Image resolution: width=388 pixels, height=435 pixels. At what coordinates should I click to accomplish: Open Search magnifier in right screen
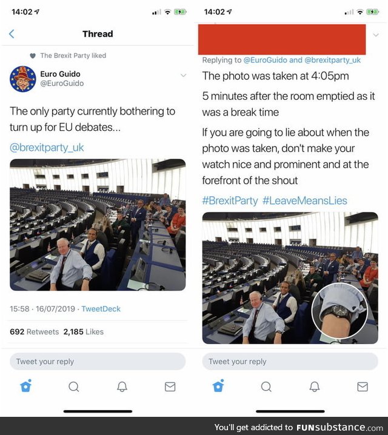pyautogui.click(x=266, y=387)
